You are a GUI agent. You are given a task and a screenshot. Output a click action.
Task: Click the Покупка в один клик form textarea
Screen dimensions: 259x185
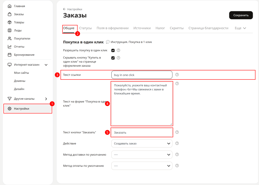[142, 104]
